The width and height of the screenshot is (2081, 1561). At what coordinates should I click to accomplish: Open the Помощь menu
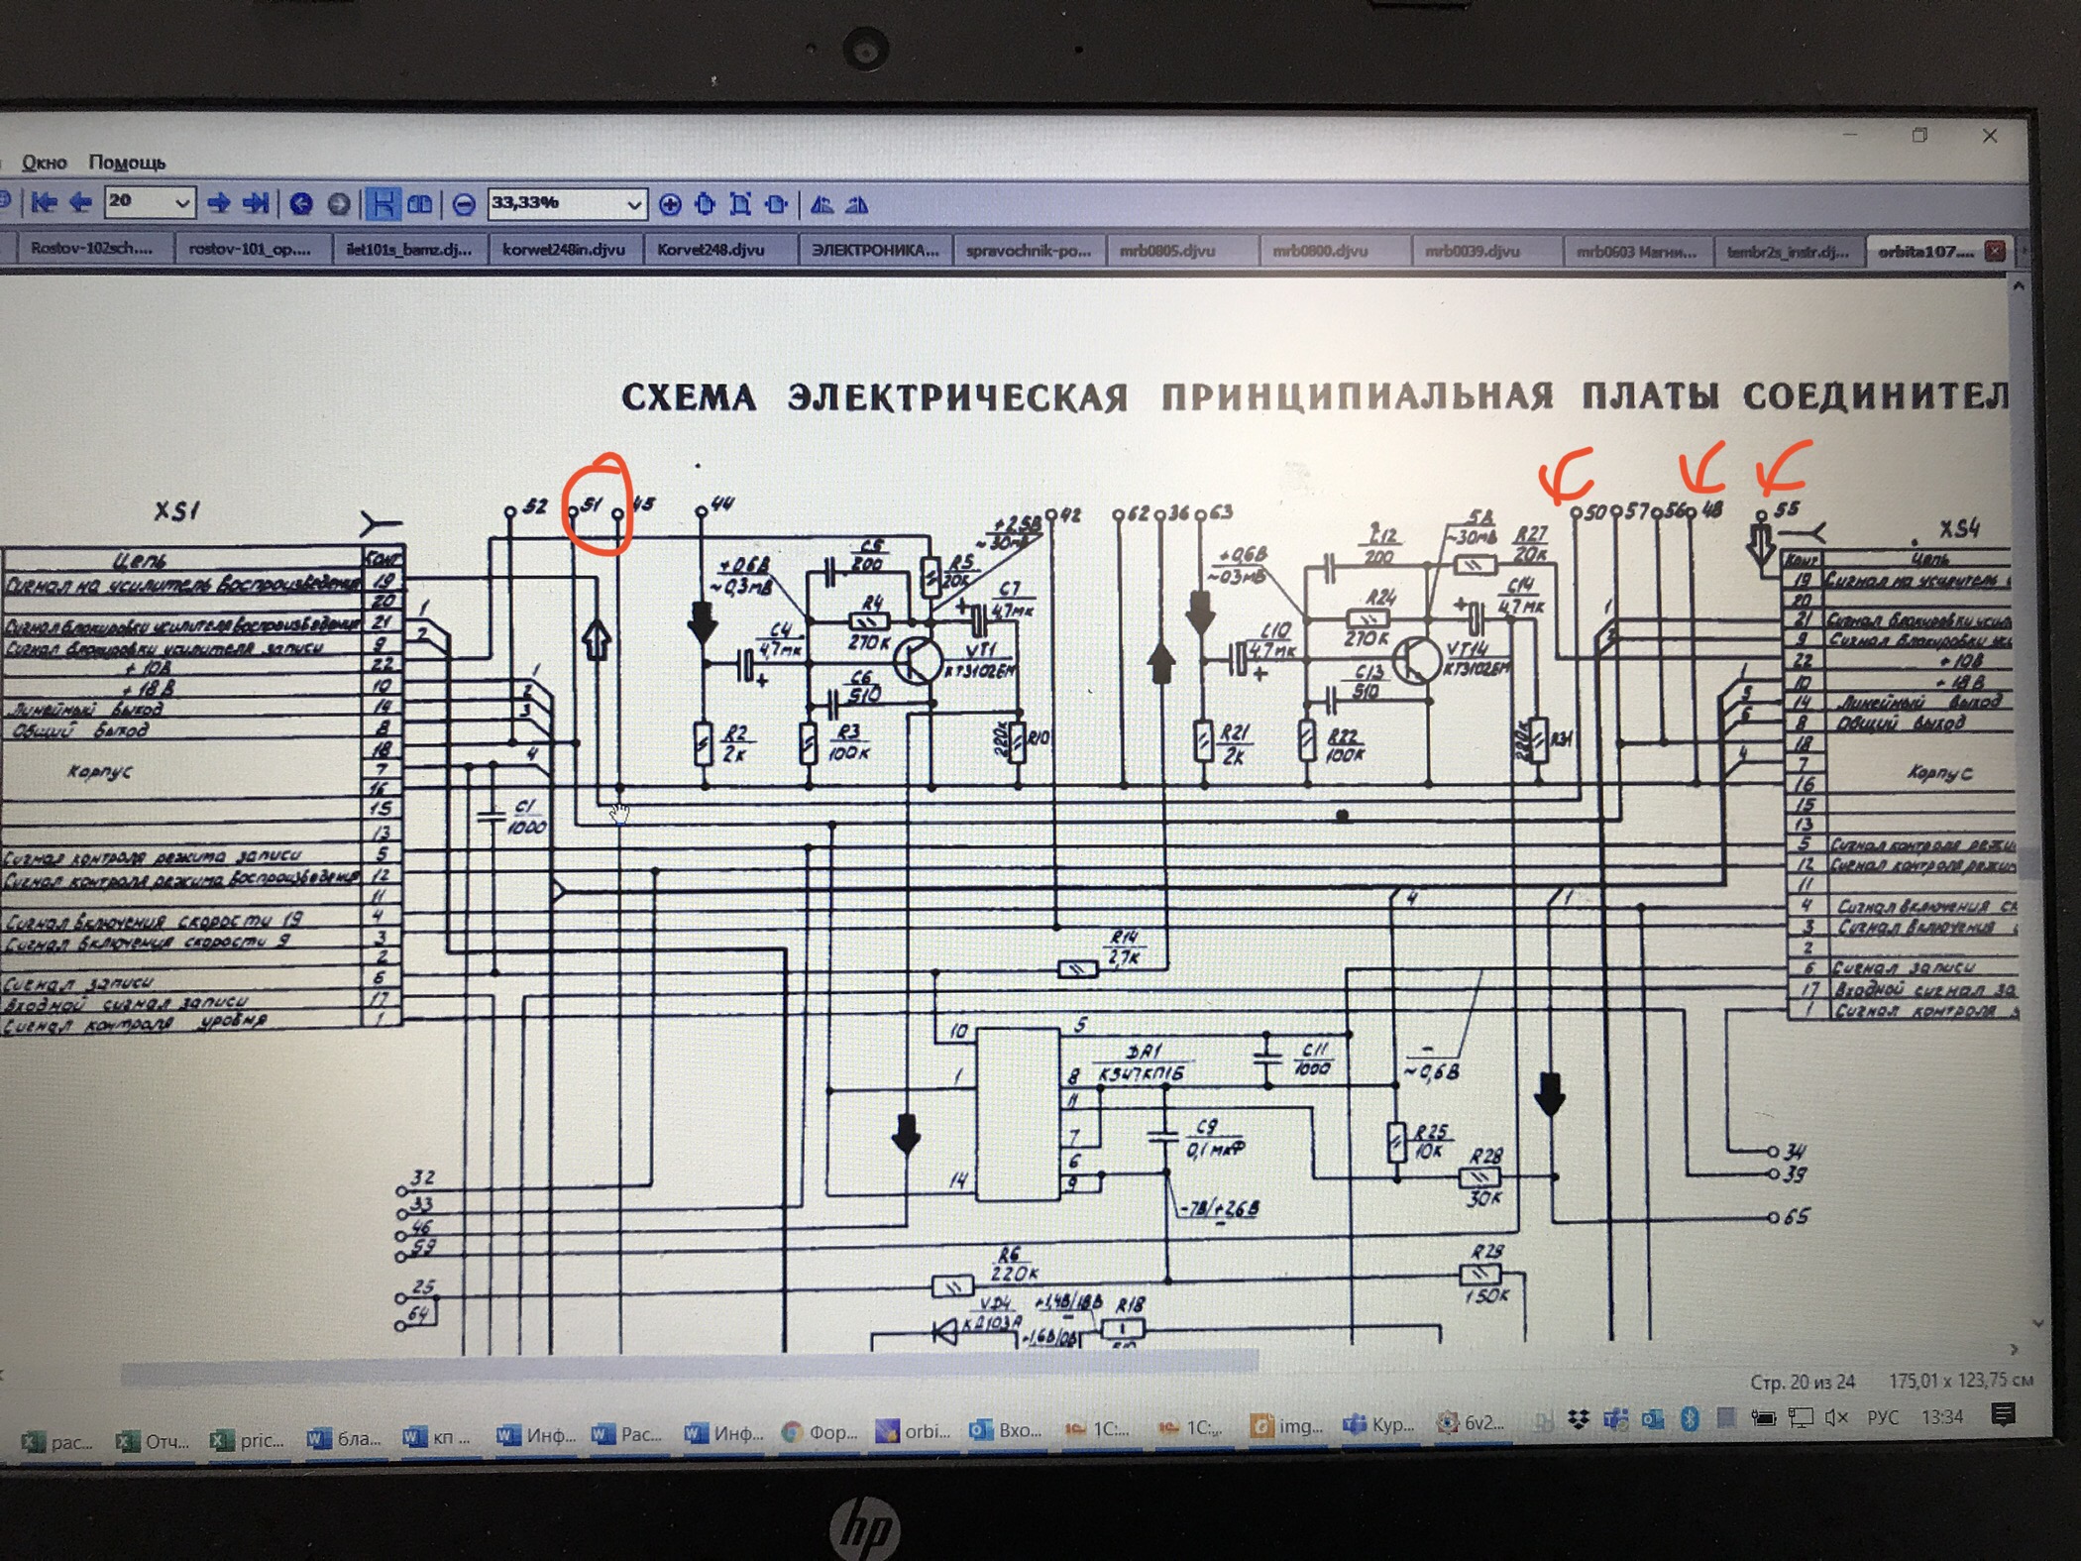[127, 163]
